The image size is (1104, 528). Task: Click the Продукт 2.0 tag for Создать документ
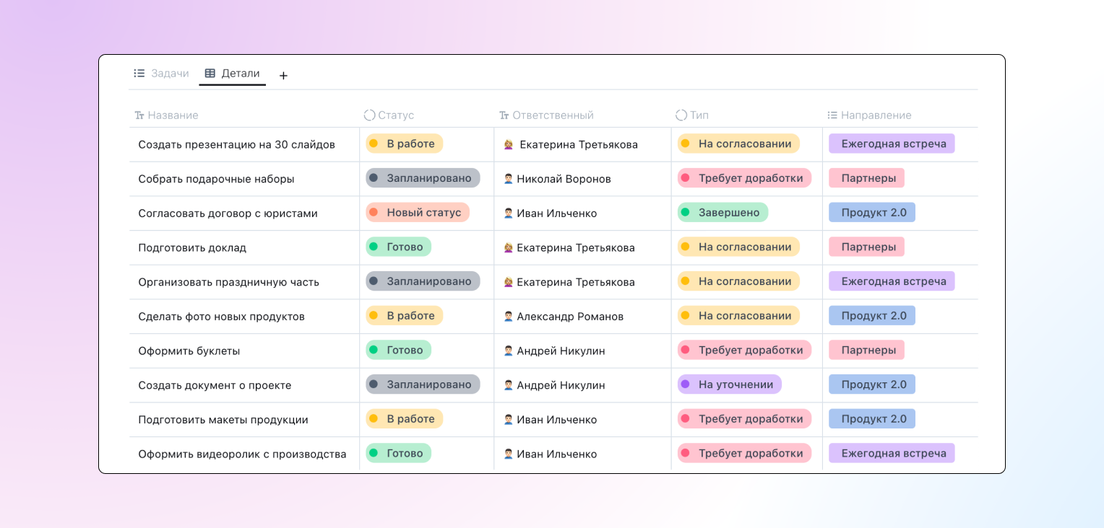(x=872, y=384)
